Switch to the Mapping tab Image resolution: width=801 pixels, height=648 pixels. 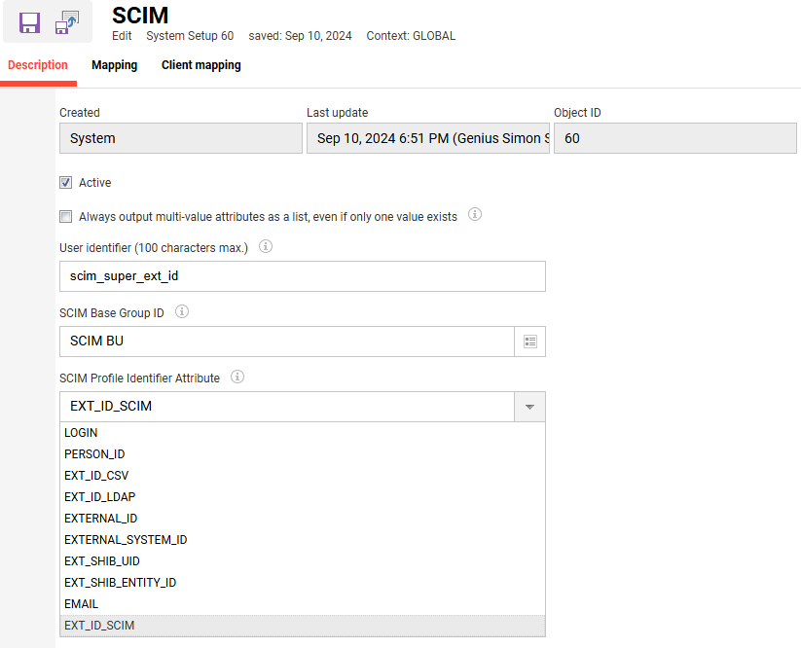point(114,65)
